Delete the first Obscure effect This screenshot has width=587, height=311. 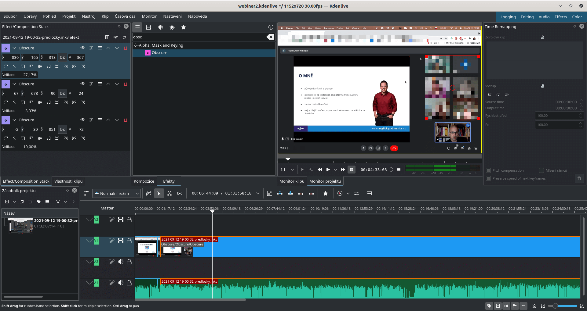click(126, 48)
